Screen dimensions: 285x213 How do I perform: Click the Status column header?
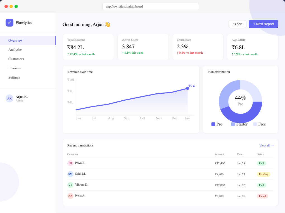pos(260,154)
